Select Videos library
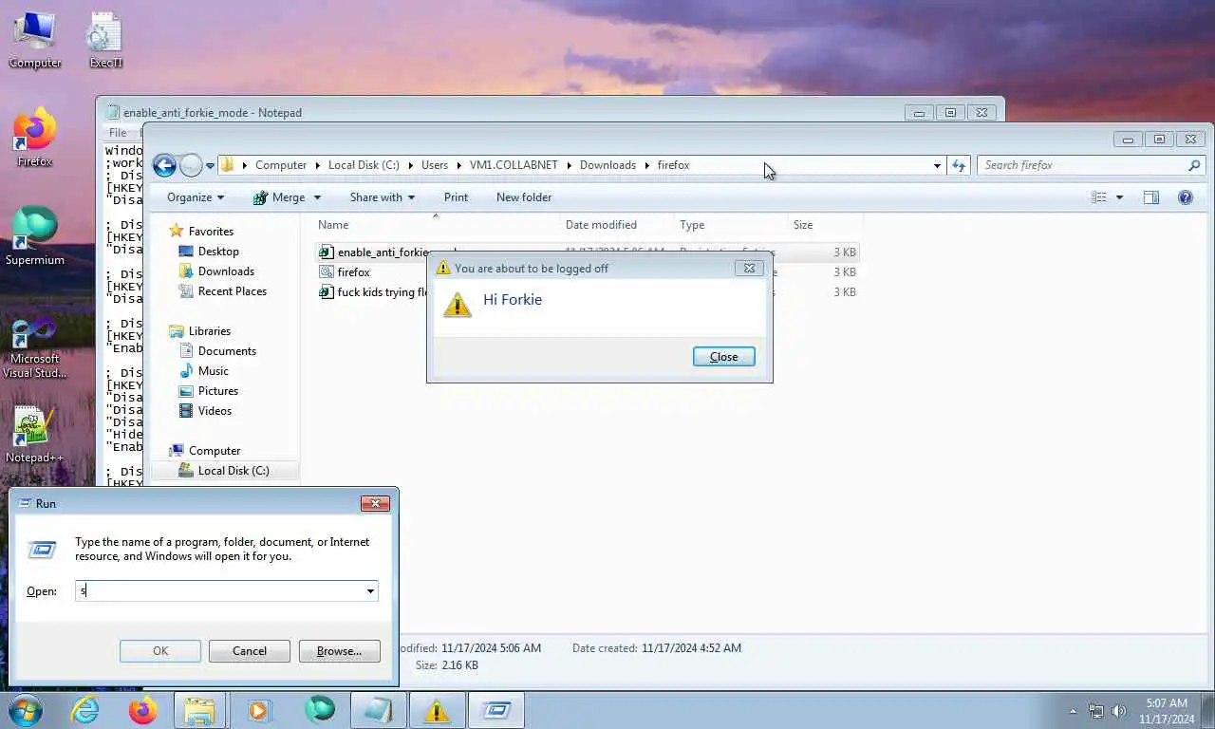The width and height of the screenshot is (1215, 729). 215,411
